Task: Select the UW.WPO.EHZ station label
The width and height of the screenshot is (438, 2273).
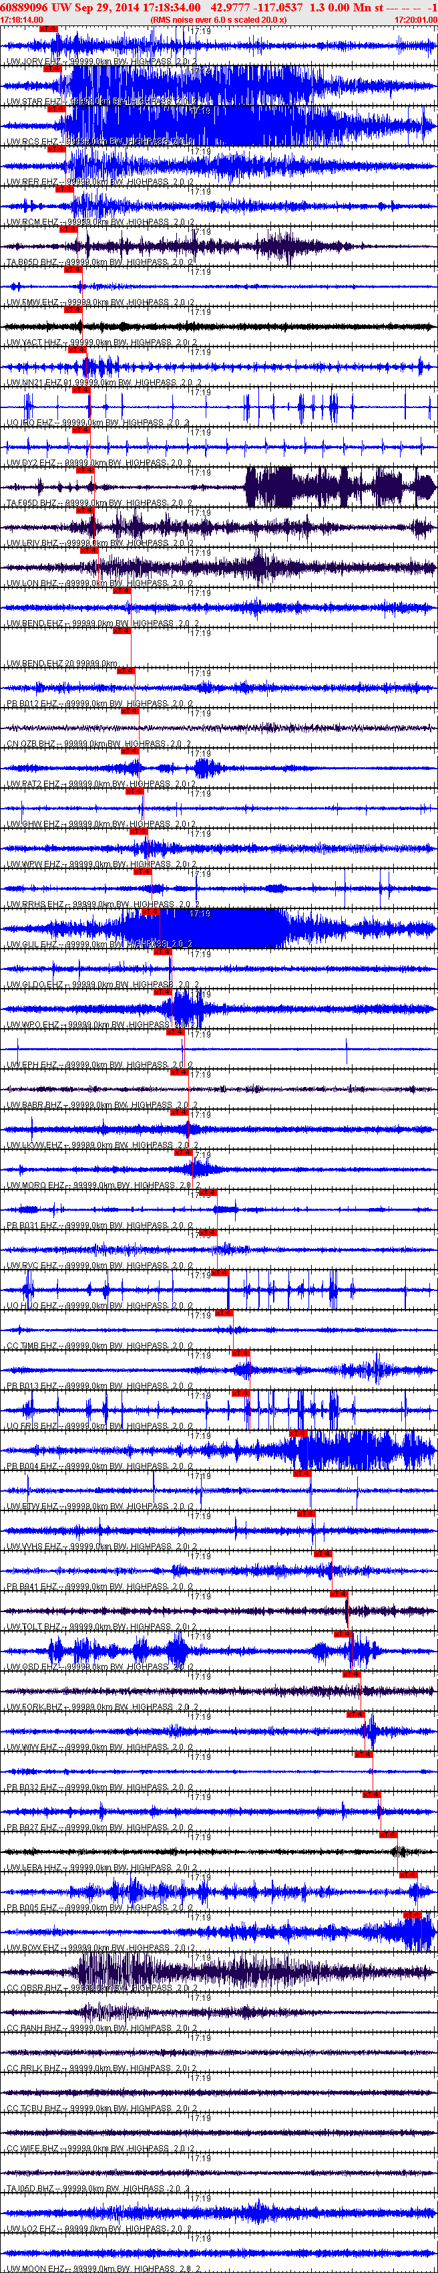Action: 99,1024
